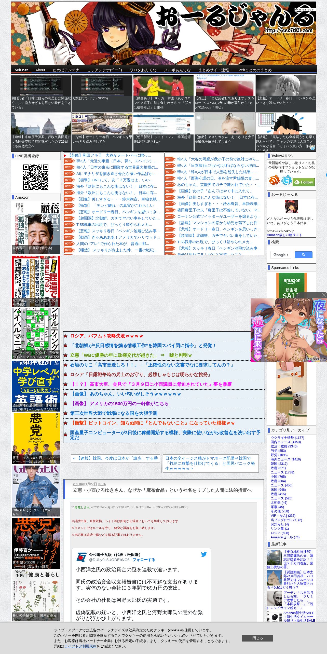
Task: Open category ウクライナ情勢 (1177)
Action: (x=287, y=438)
